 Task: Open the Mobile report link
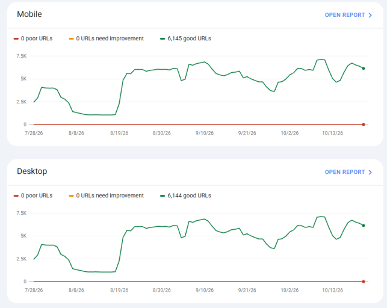click(348, 15)
